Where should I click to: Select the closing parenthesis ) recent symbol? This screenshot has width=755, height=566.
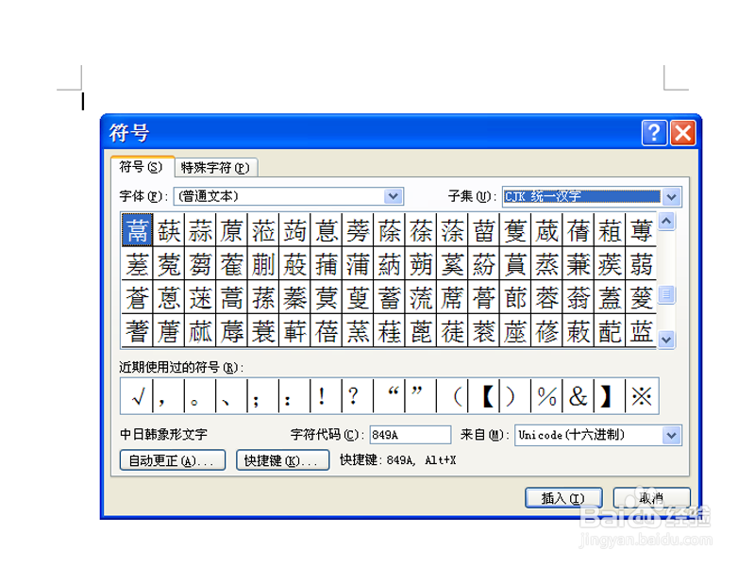(x=515, y=396)
